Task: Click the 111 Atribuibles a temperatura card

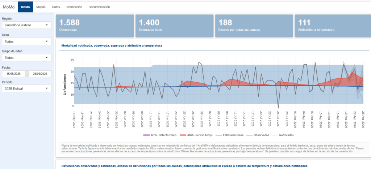Action: 333,26
